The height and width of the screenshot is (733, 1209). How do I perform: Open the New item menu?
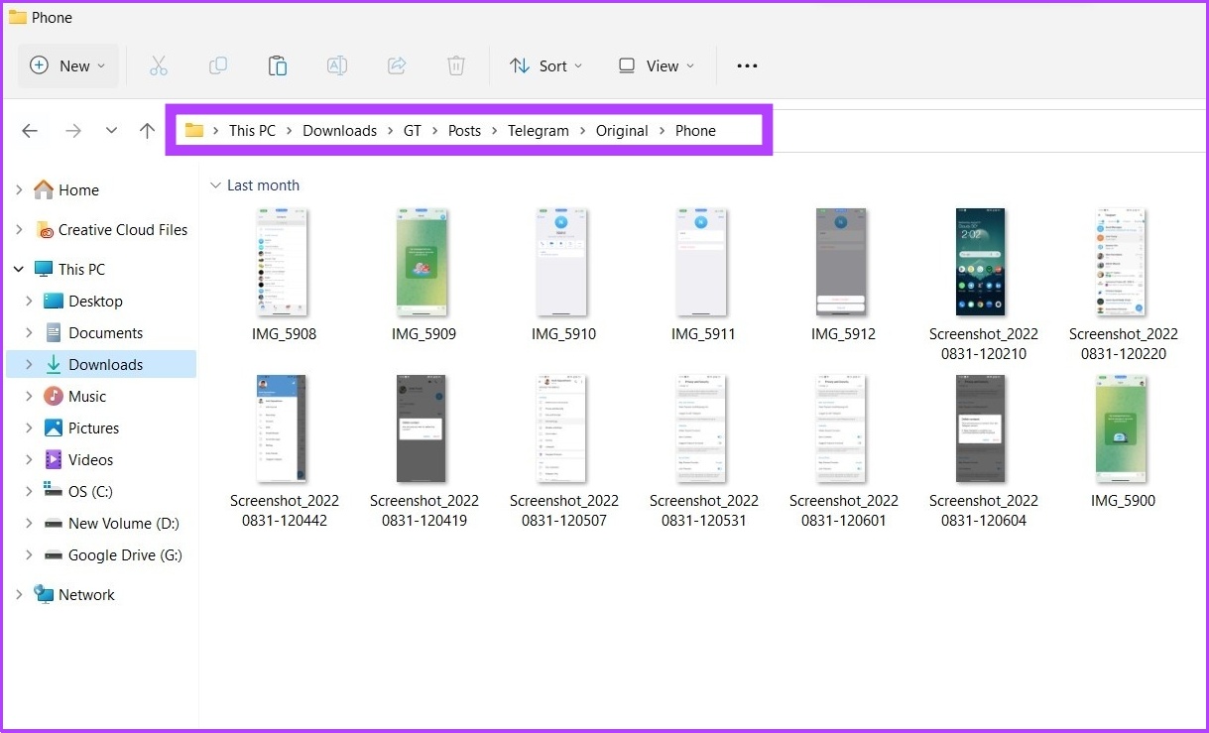coord(68,65)
